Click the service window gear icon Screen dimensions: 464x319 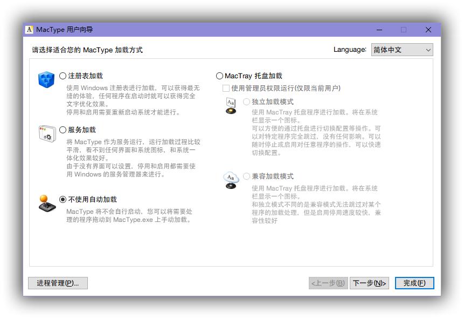coord(47,134)
